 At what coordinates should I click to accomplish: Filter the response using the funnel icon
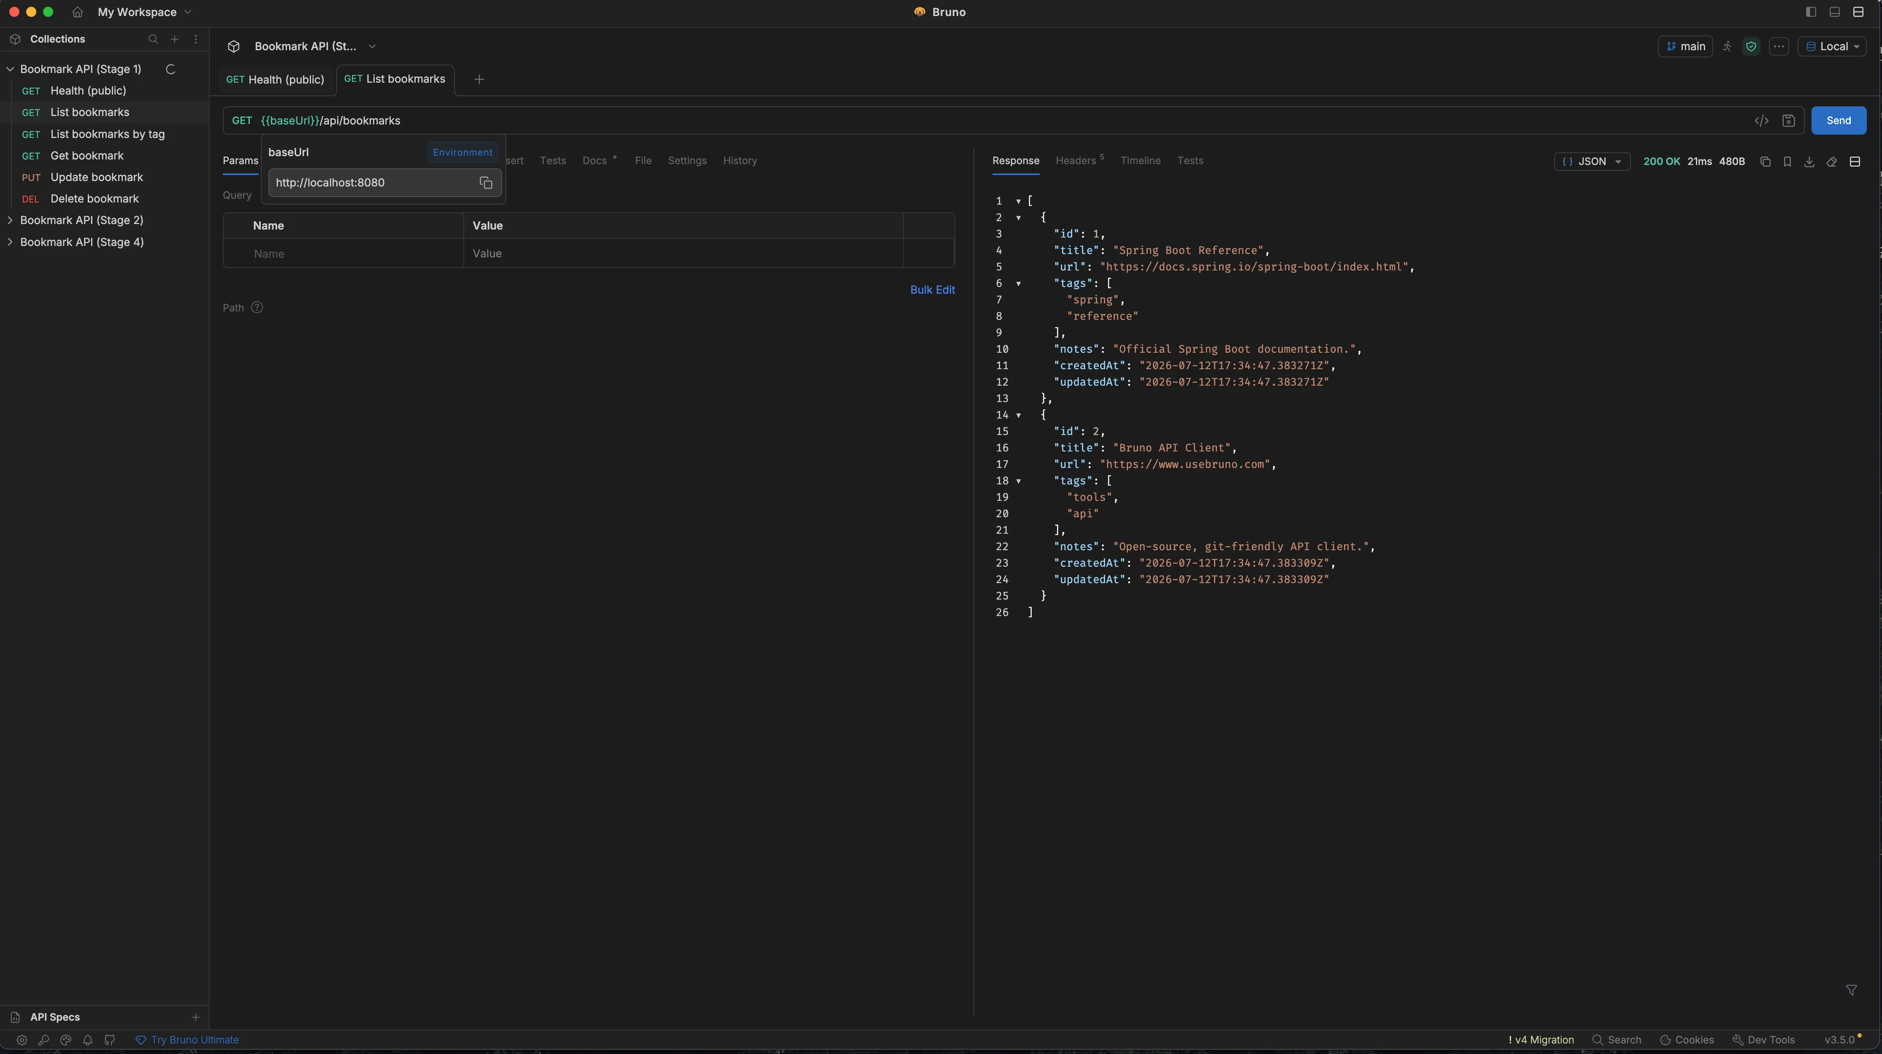point(1851,990)
